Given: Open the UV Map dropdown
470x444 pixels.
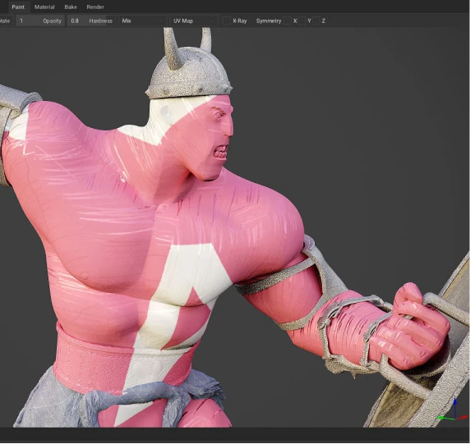Looking at the screenshot, I should tap(194, 21).
